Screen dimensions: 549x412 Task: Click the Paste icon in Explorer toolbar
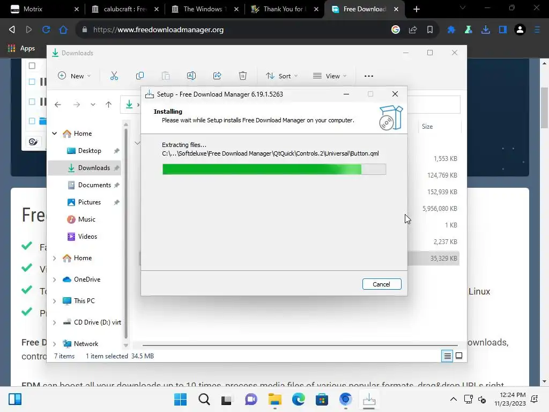click(x=166, y=76)
